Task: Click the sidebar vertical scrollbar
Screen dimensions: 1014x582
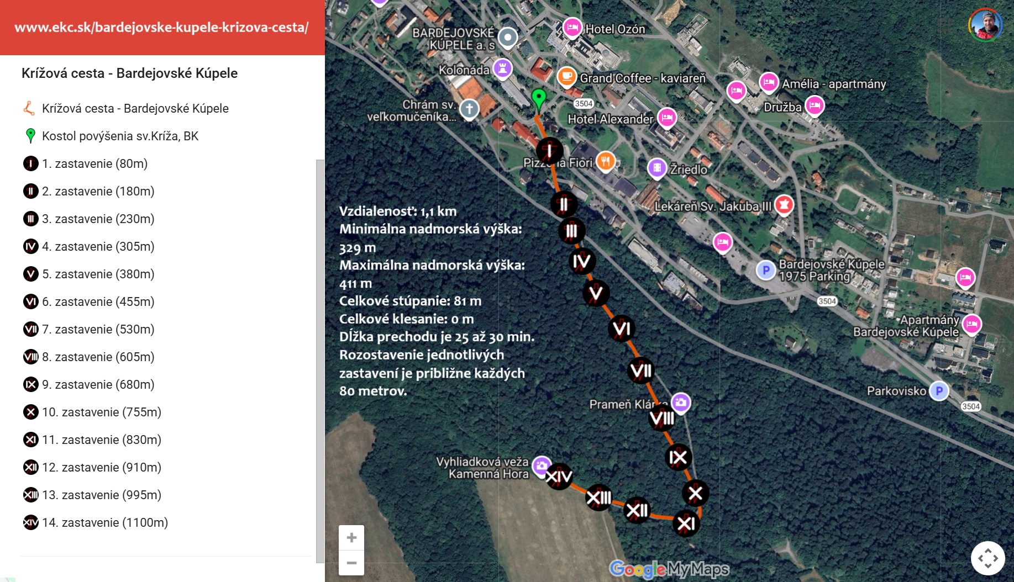Action: (320, 359)
